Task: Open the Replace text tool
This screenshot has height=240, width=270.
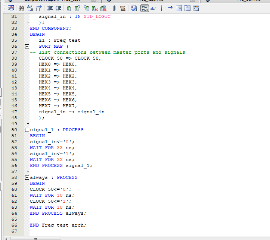Action: pyautogui.click(x=30, y=8)
